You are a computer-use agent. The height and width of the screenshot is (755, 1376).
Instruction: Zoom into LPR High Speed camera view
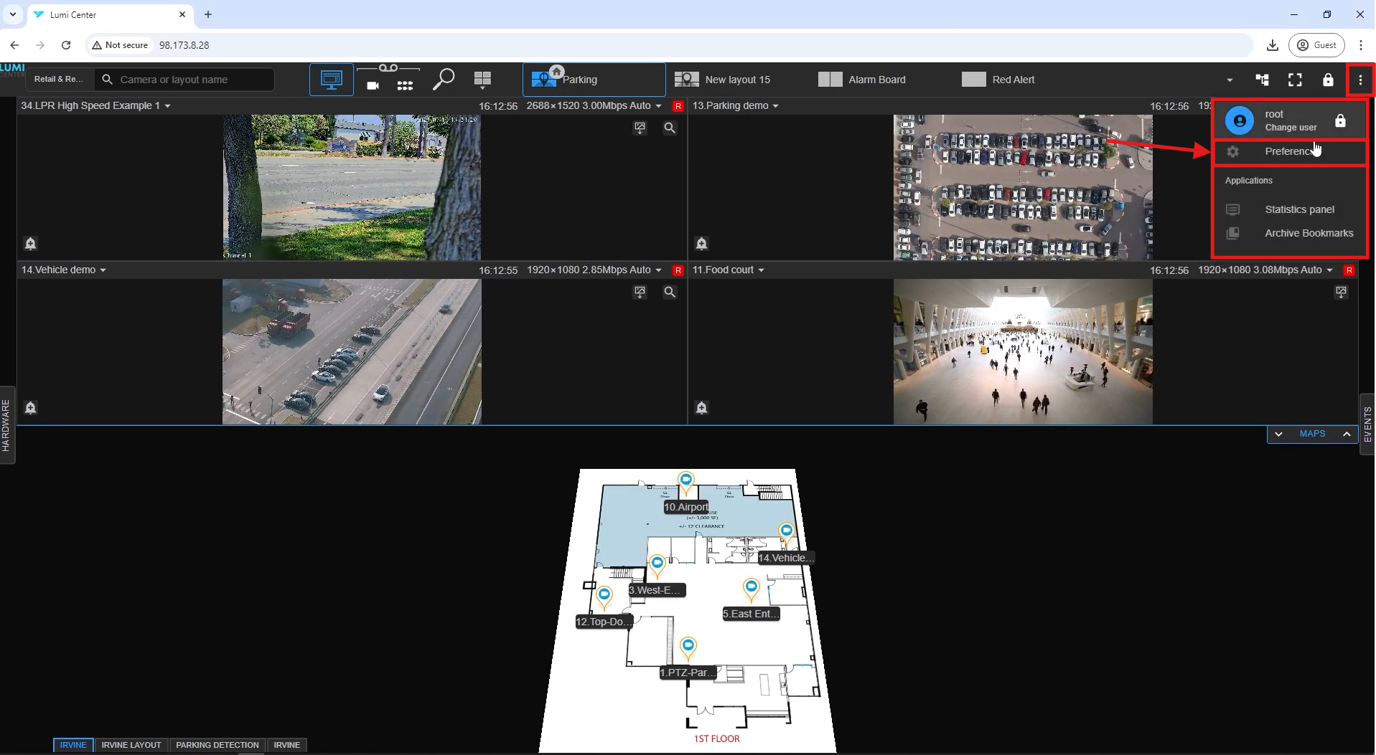(x=670, y=128)
